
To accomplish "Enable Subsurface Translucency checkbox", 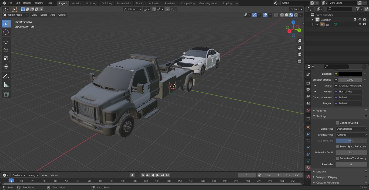I will [x=337, y=158].
